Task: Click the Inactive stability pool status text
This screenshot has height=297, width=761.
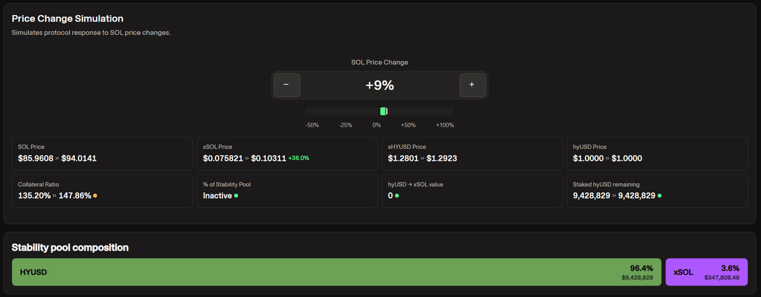Action: point(217,196)
